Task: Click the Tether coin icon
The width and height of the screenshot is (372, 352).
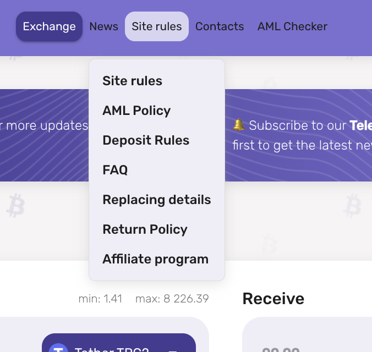Action: (x=58, y=349)
